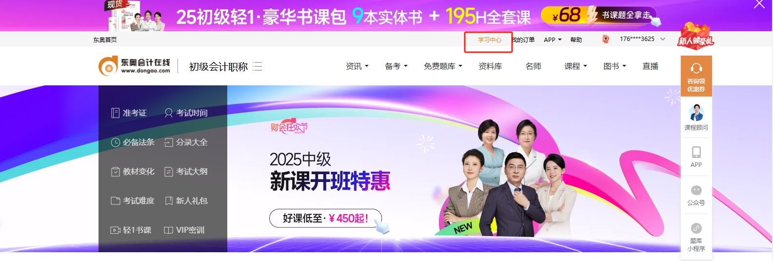Close the top promotional banner

[x=759, y=4]
